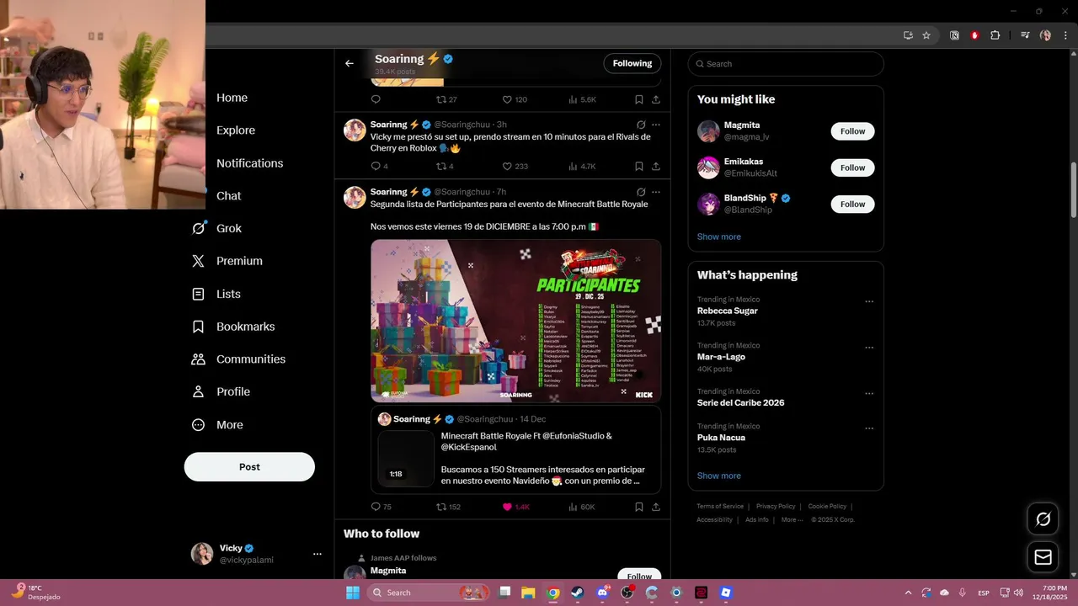1078x606 pixels.
Task: Follow Emikakas in You might like
Action: click(852, 167)
